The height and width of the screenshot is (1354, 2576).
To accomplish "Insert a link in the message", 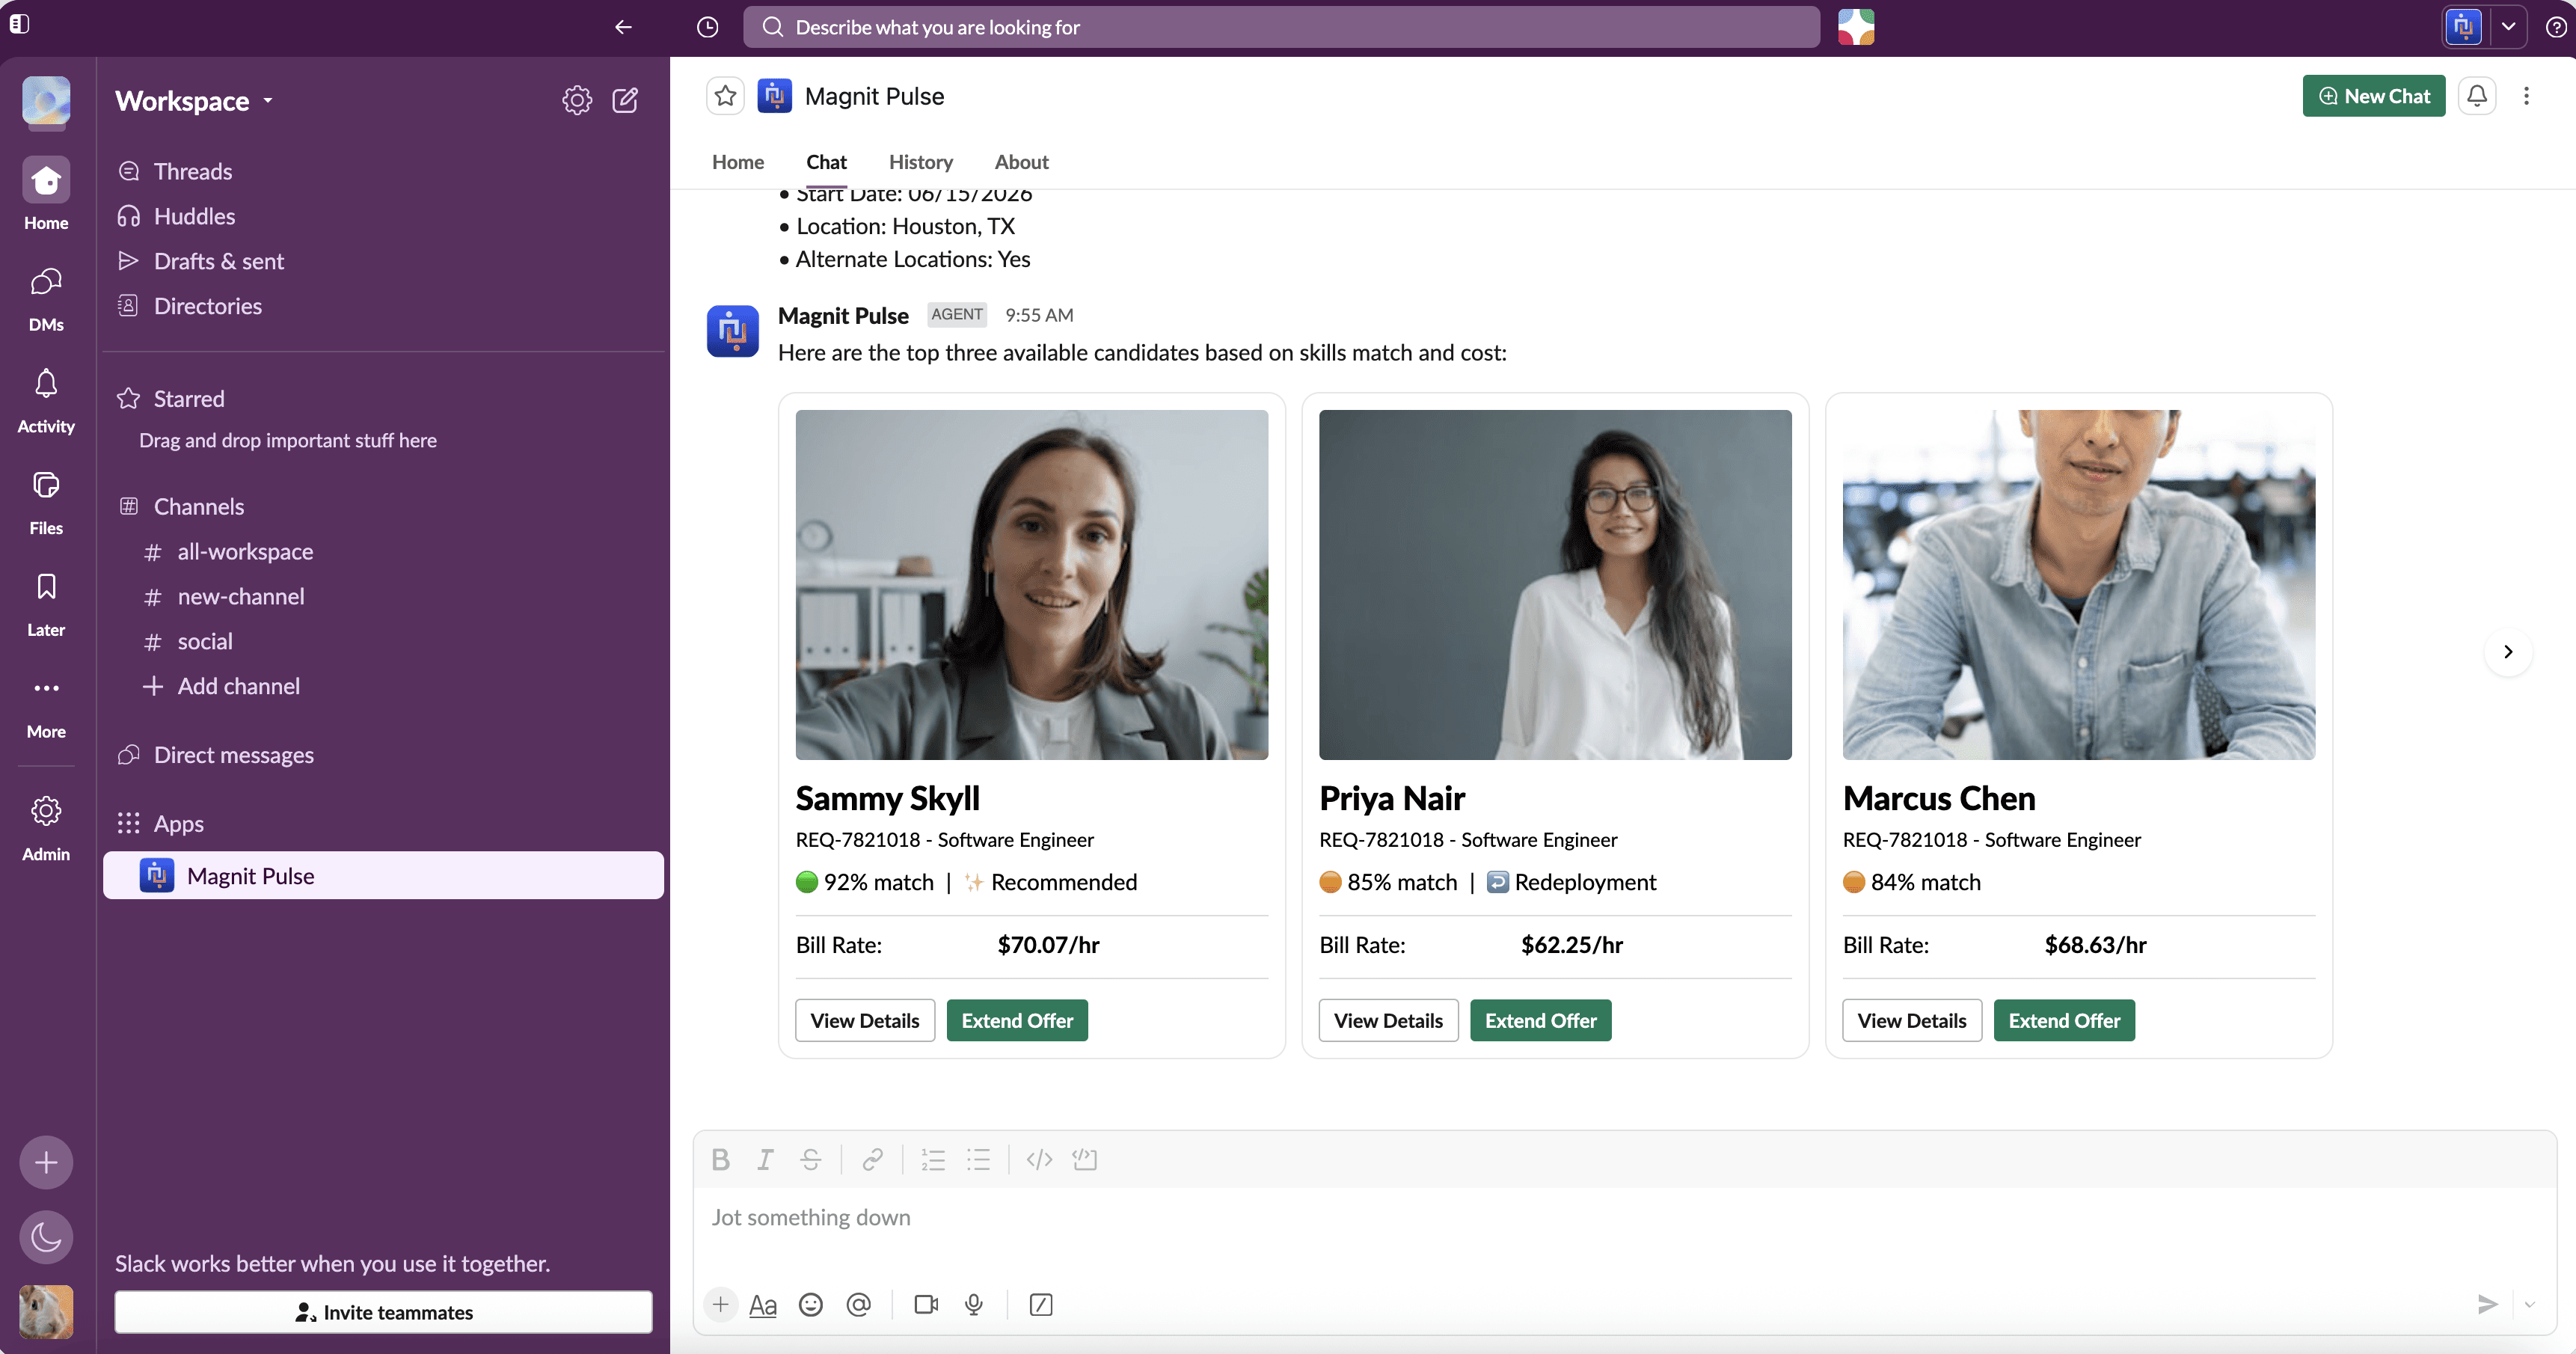I will pyautogui.click(x=872, y=1159).
